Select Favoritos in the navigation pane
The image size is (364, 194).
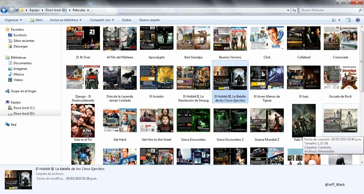pyautogui.click(x=17, y=30)
